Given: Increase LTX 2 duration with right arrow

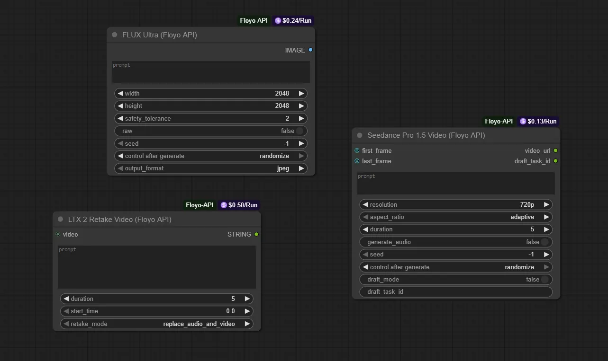Looking at the screenshot, I should click(x=247, y=299).
